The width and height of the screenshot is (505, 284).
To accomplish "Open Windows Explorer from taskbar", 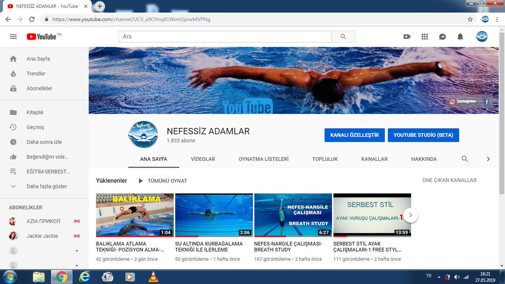I will pyautogui.click(x=39, y=277).
